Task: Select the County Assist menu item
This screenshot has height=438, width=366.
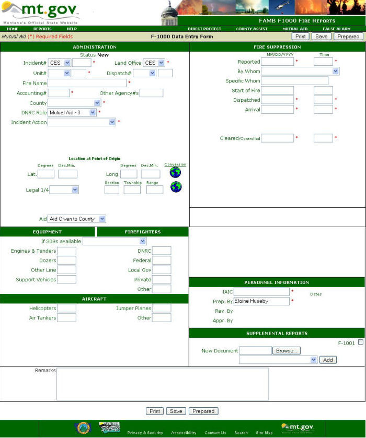Action: pos(251,29)
